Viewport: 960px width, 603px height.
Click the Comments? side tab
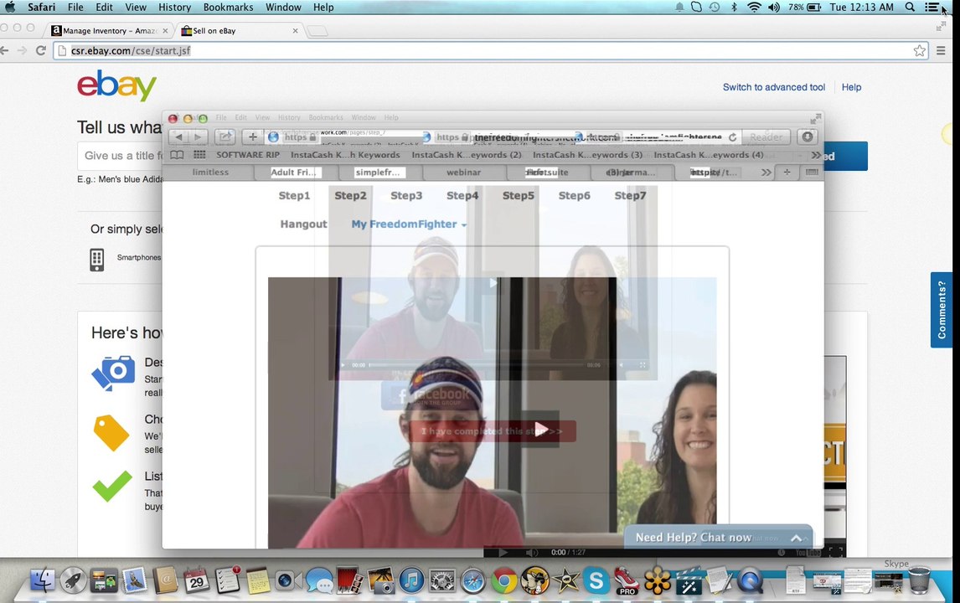pos(942,310)
